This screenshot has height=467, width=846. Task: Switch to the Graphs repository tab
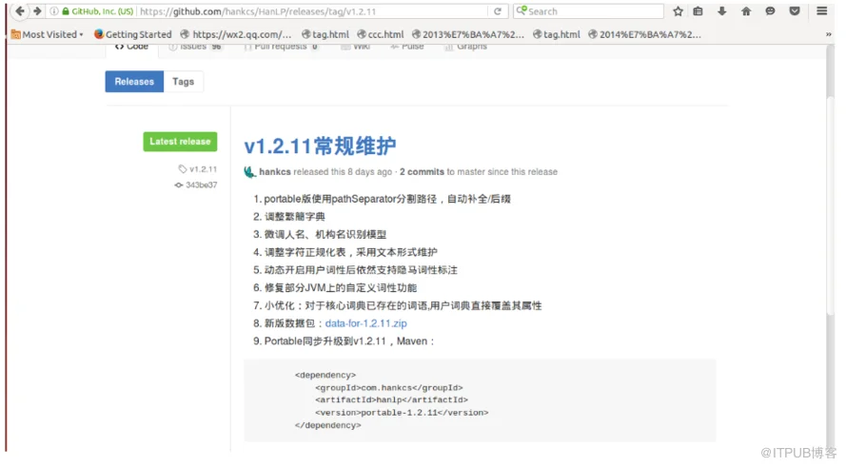pyautogui.click(x=465, y=48)
